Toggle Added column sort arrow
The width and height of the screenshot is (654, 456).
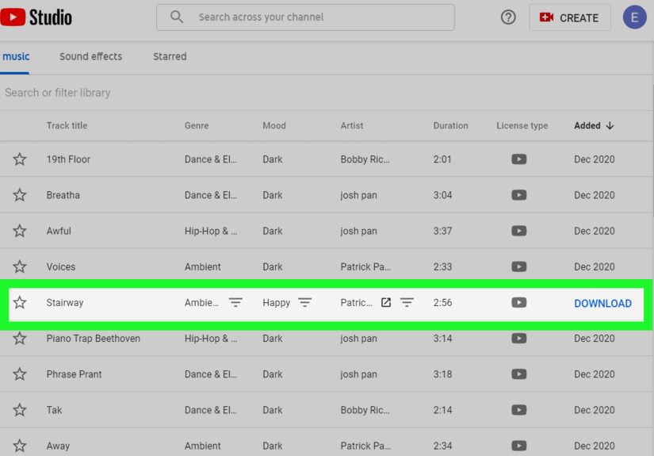[610, 125]
